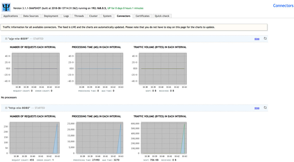Open the Logs tab
Viewport: 294px width, 162px height.
pyautogui.click(x=66, y=16)
